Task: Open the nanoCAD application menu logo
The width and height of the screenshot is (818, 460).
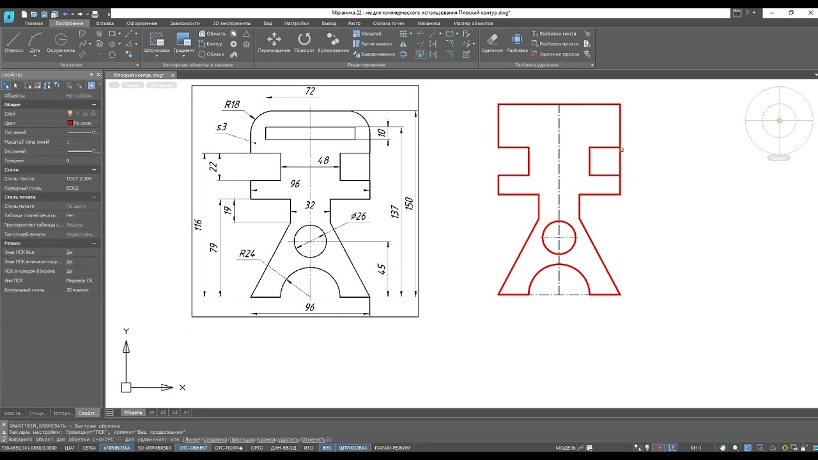Action: coord(9,17)
